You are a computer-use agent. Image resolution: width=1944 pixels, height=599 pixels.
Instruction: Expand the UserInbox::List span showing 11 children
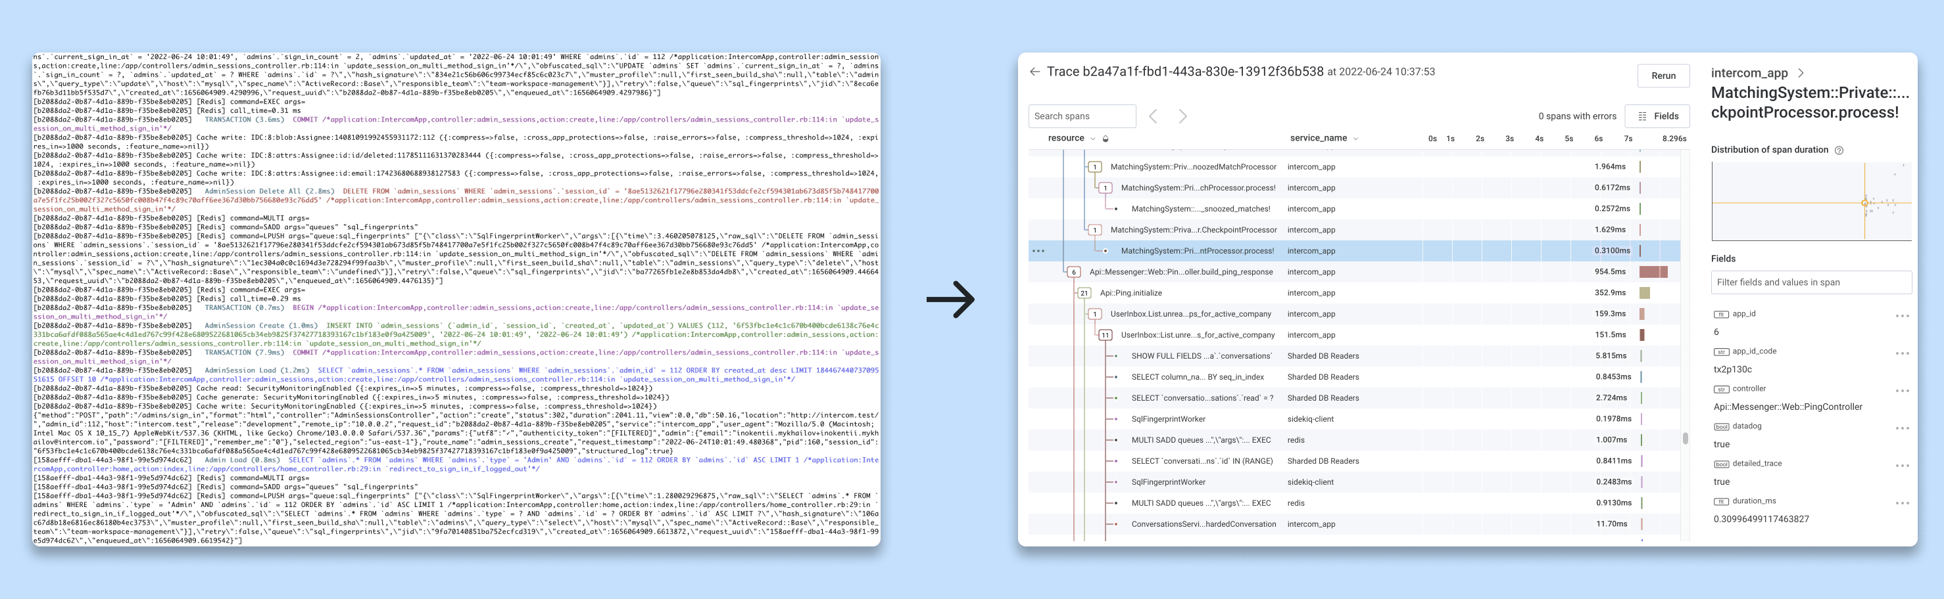click(x=1106, y=335)
